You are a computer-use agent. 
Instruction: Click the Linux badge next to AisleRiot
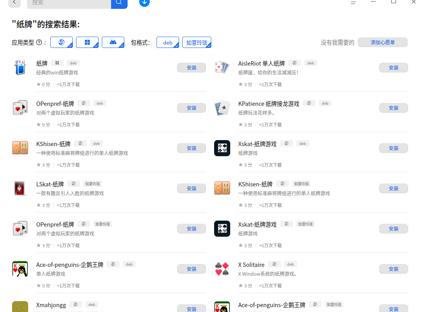click(x=295, y=63)
